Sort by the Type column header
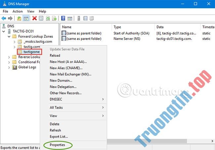Screen dimensions: 215x150 (134, 27)
